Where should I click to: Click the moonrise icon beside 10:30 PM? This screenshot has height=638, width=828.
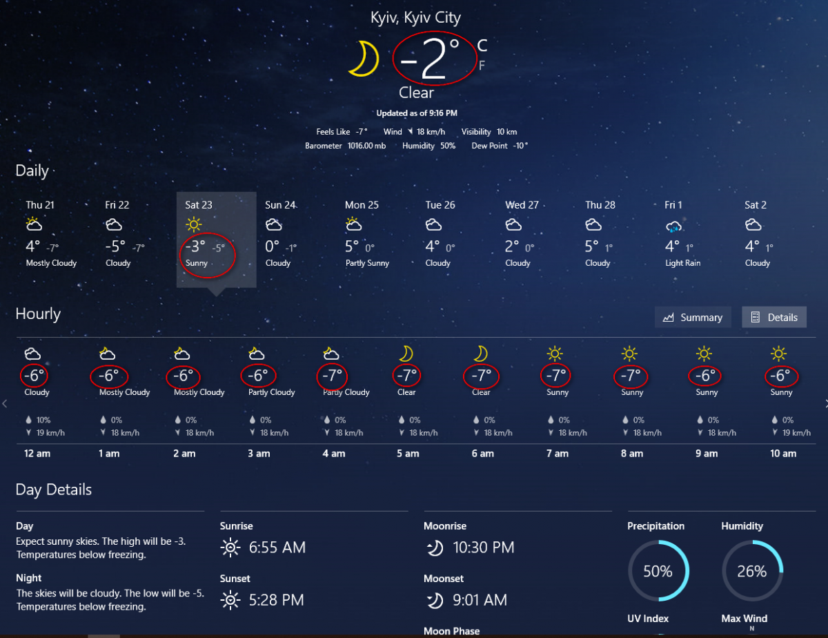pyautogui.click(x=435, y=548)
